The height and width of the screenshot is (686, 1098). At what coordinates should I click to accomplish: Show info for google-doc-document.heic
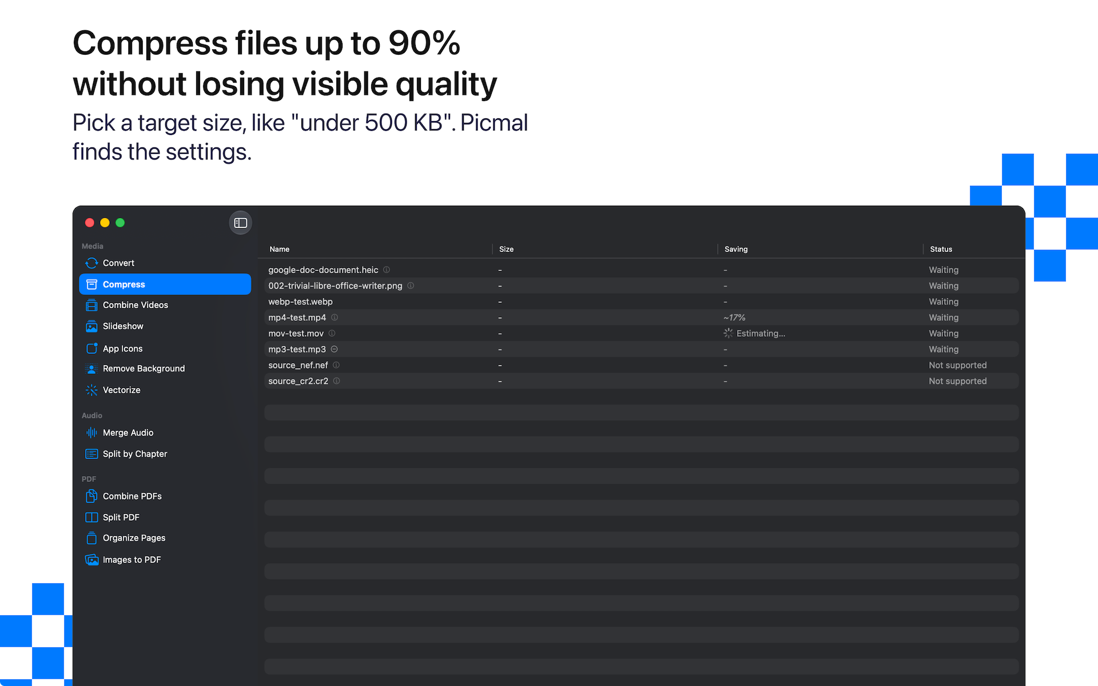click(387, 270)
